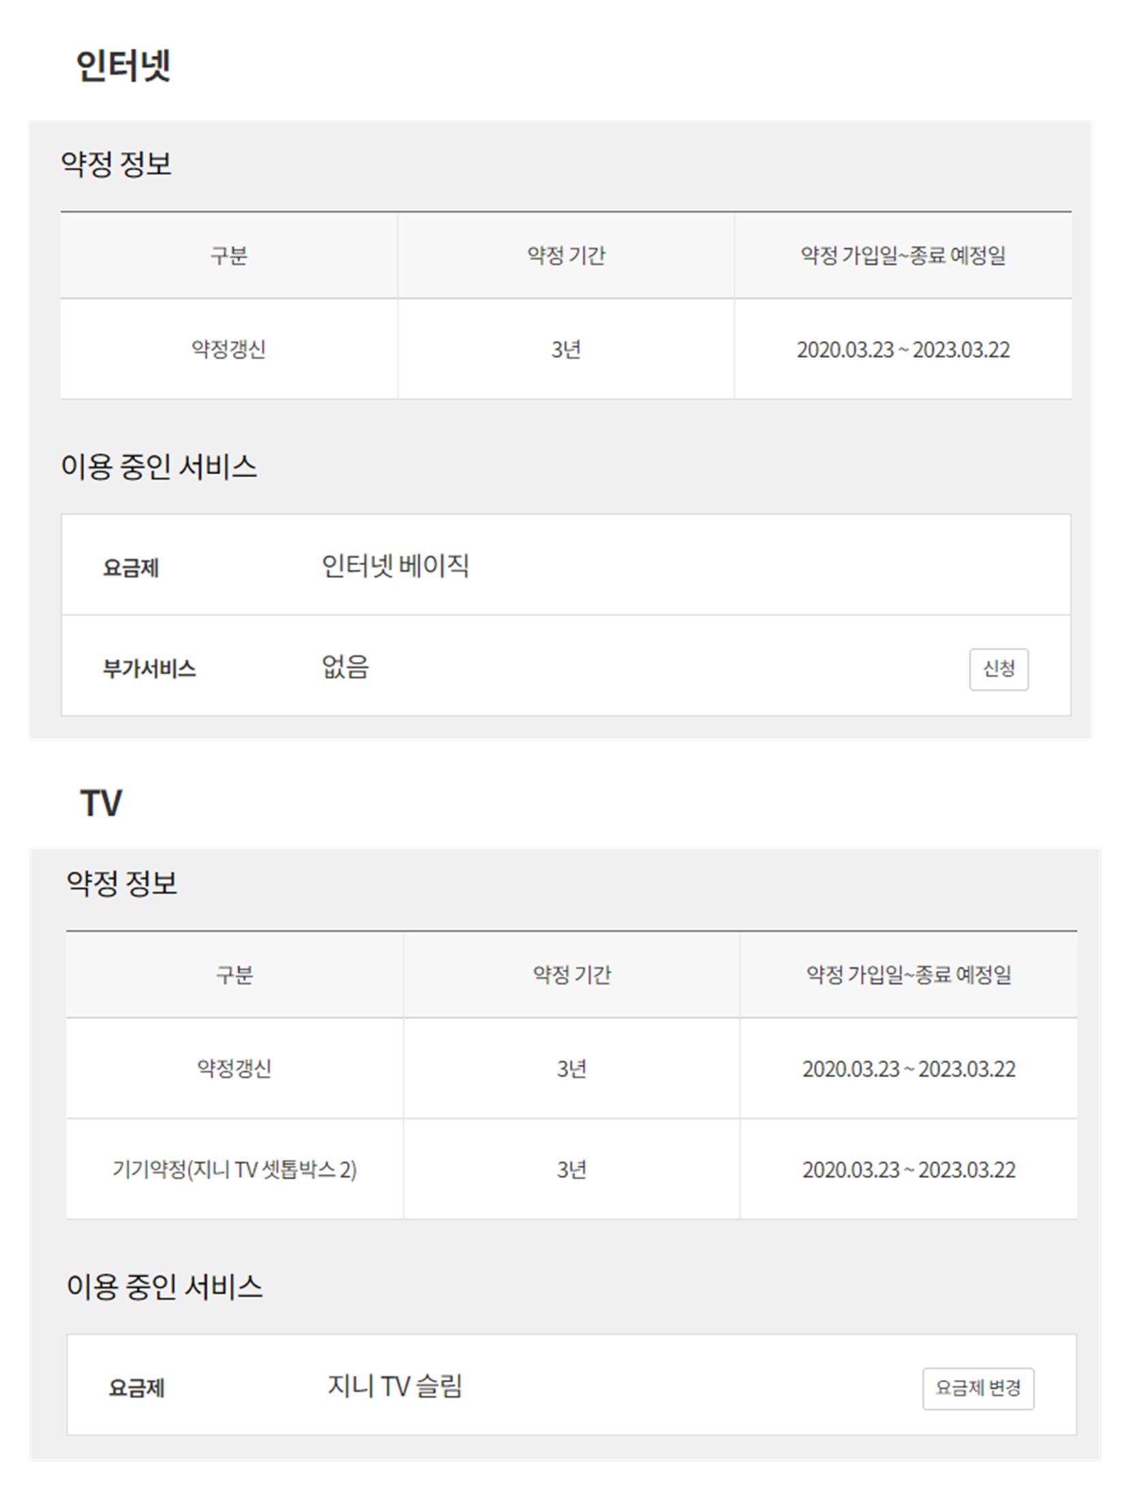Click the TV section heading

pos(102,802)
